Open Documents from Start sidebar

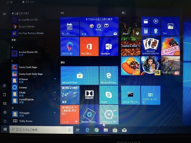coord(5,94)
